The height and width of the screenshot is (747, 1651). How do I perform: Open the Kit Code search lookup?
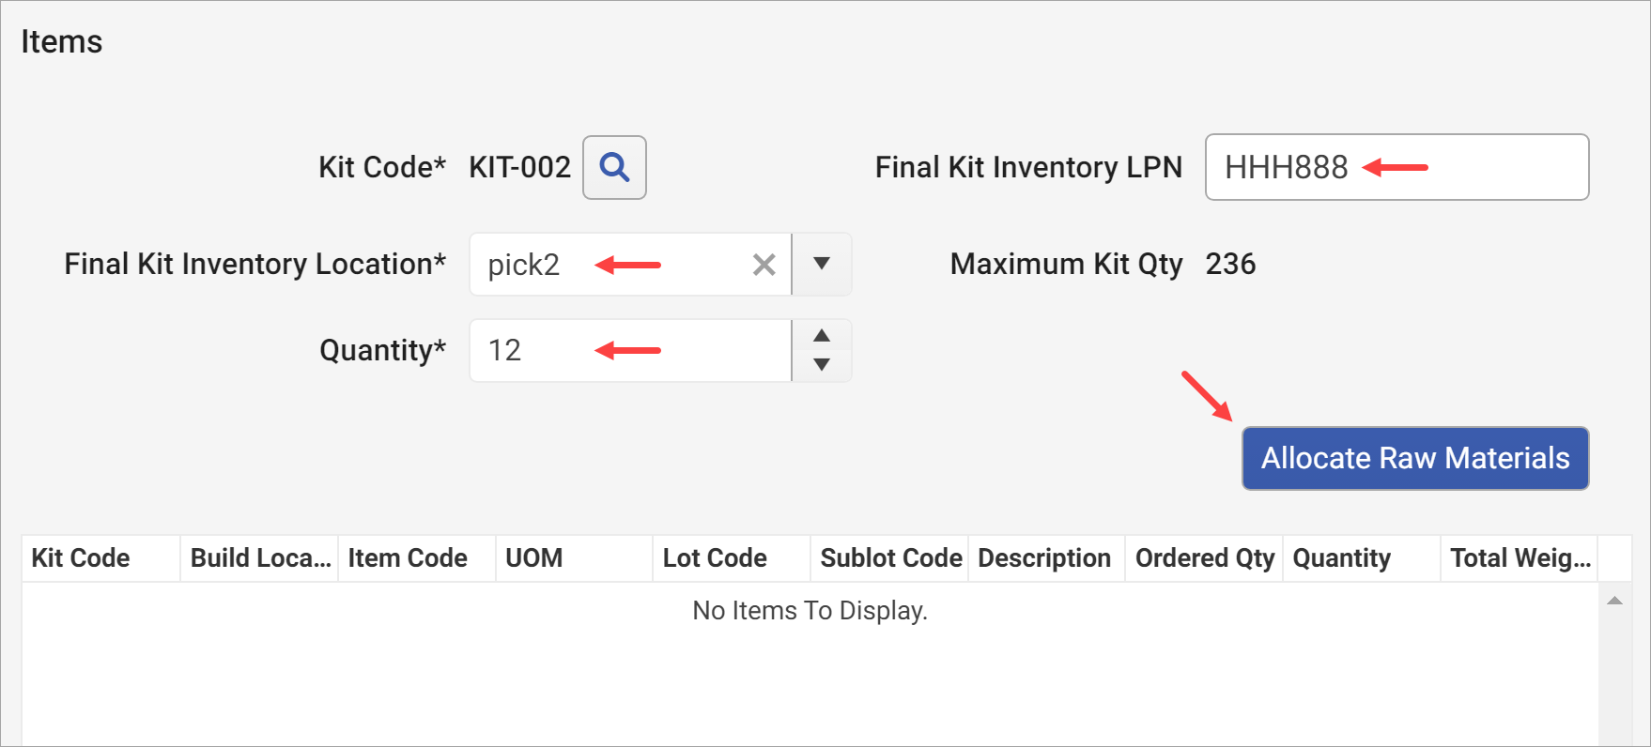615,168
